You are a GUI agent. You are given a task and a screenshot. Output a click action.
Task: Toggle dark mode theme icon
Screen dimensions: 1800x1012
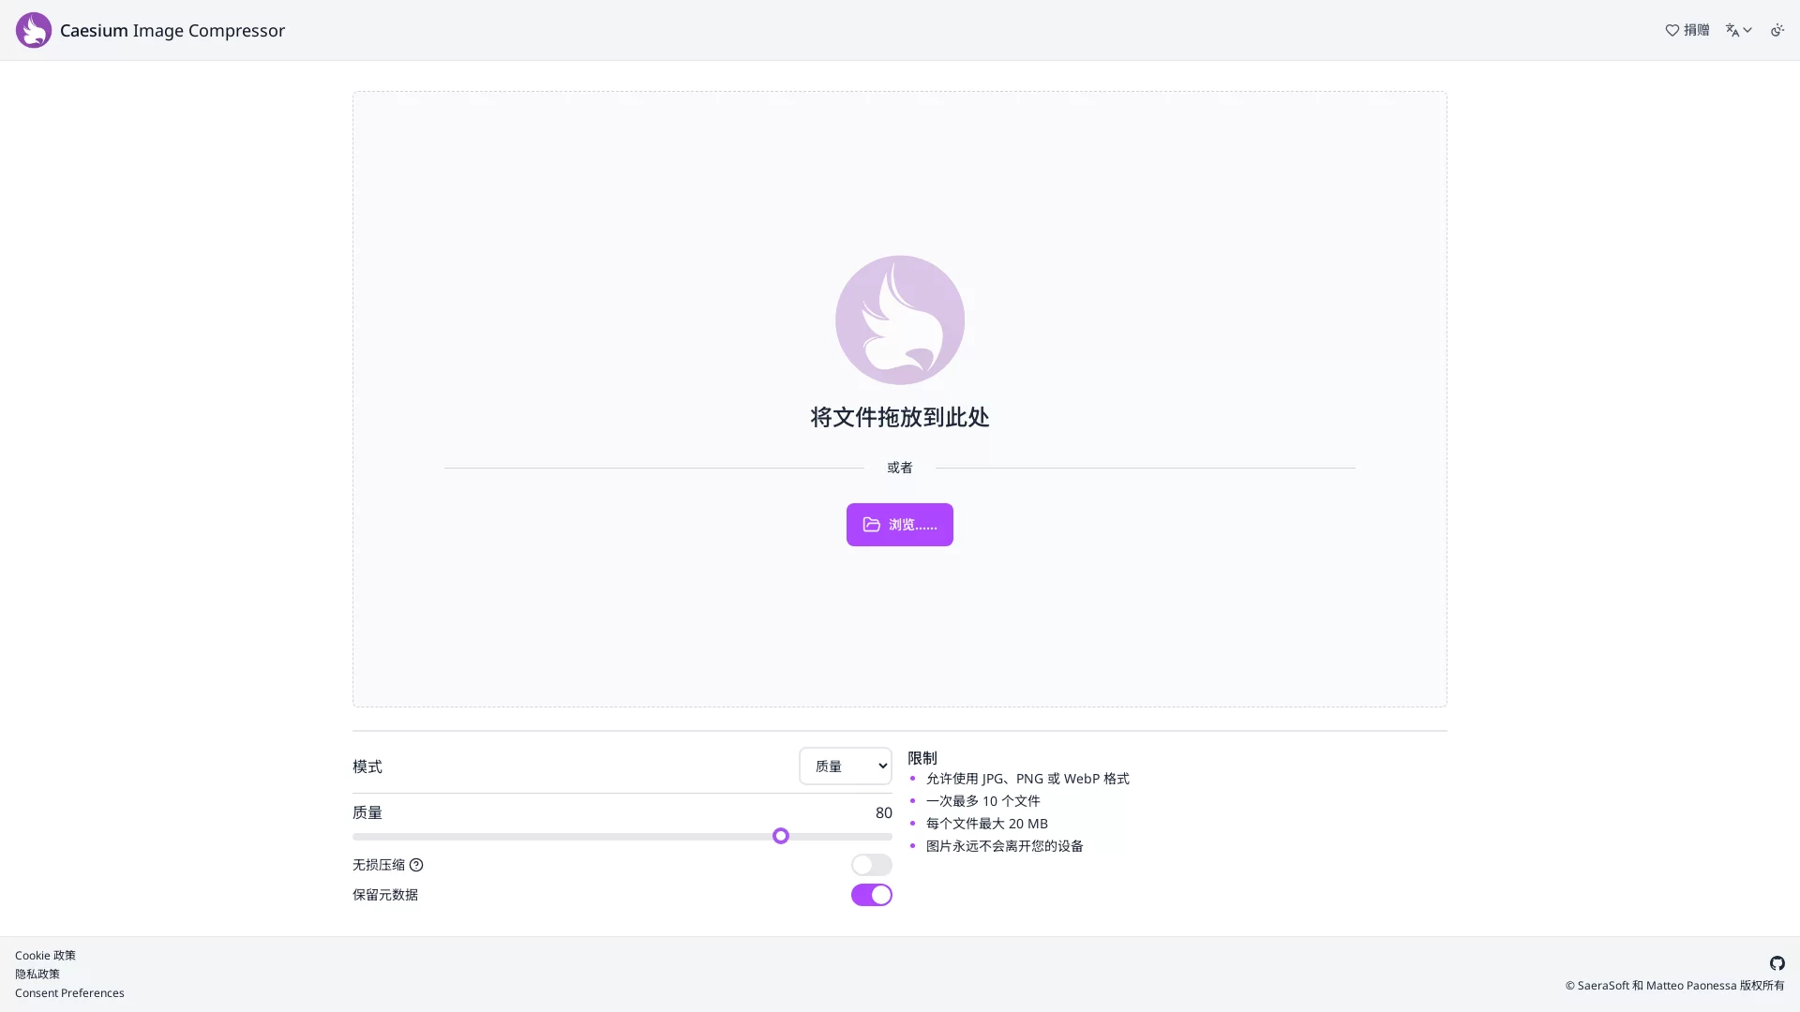1777,30
